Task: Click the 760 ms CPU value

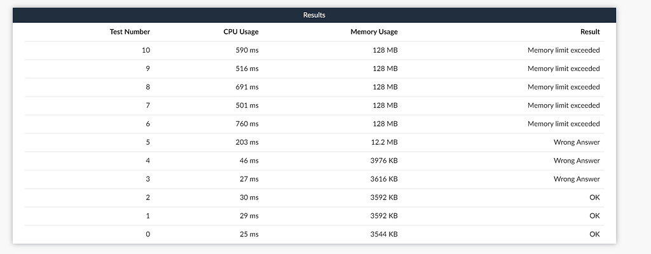Action: [247, 124]
